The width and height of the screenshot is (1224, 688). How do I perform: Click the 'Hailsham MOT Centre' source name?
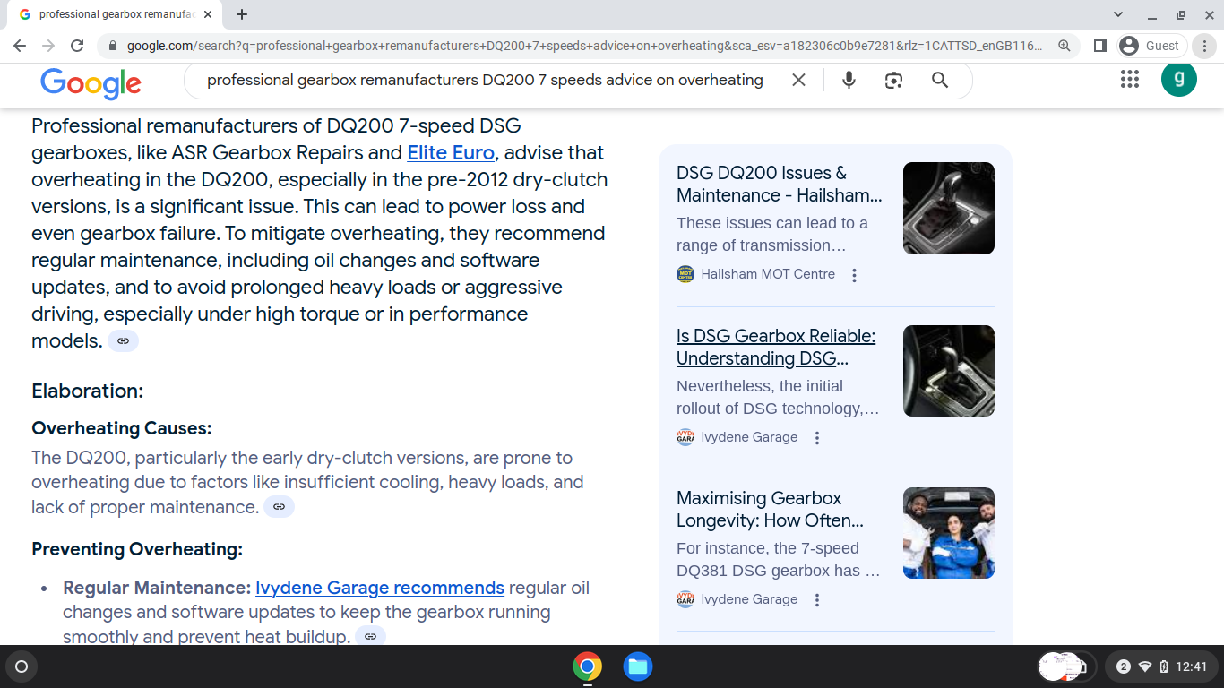click(768, 274)
